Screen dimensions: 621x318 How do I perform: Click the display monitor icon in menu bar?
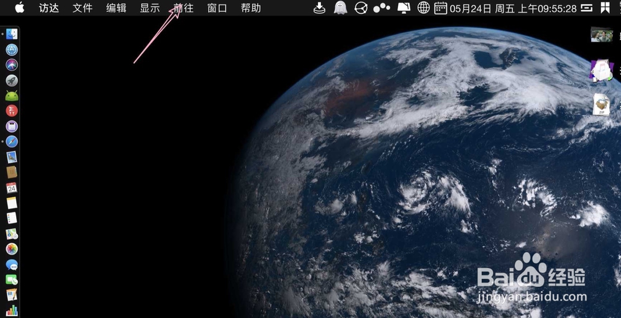point(404,8)
